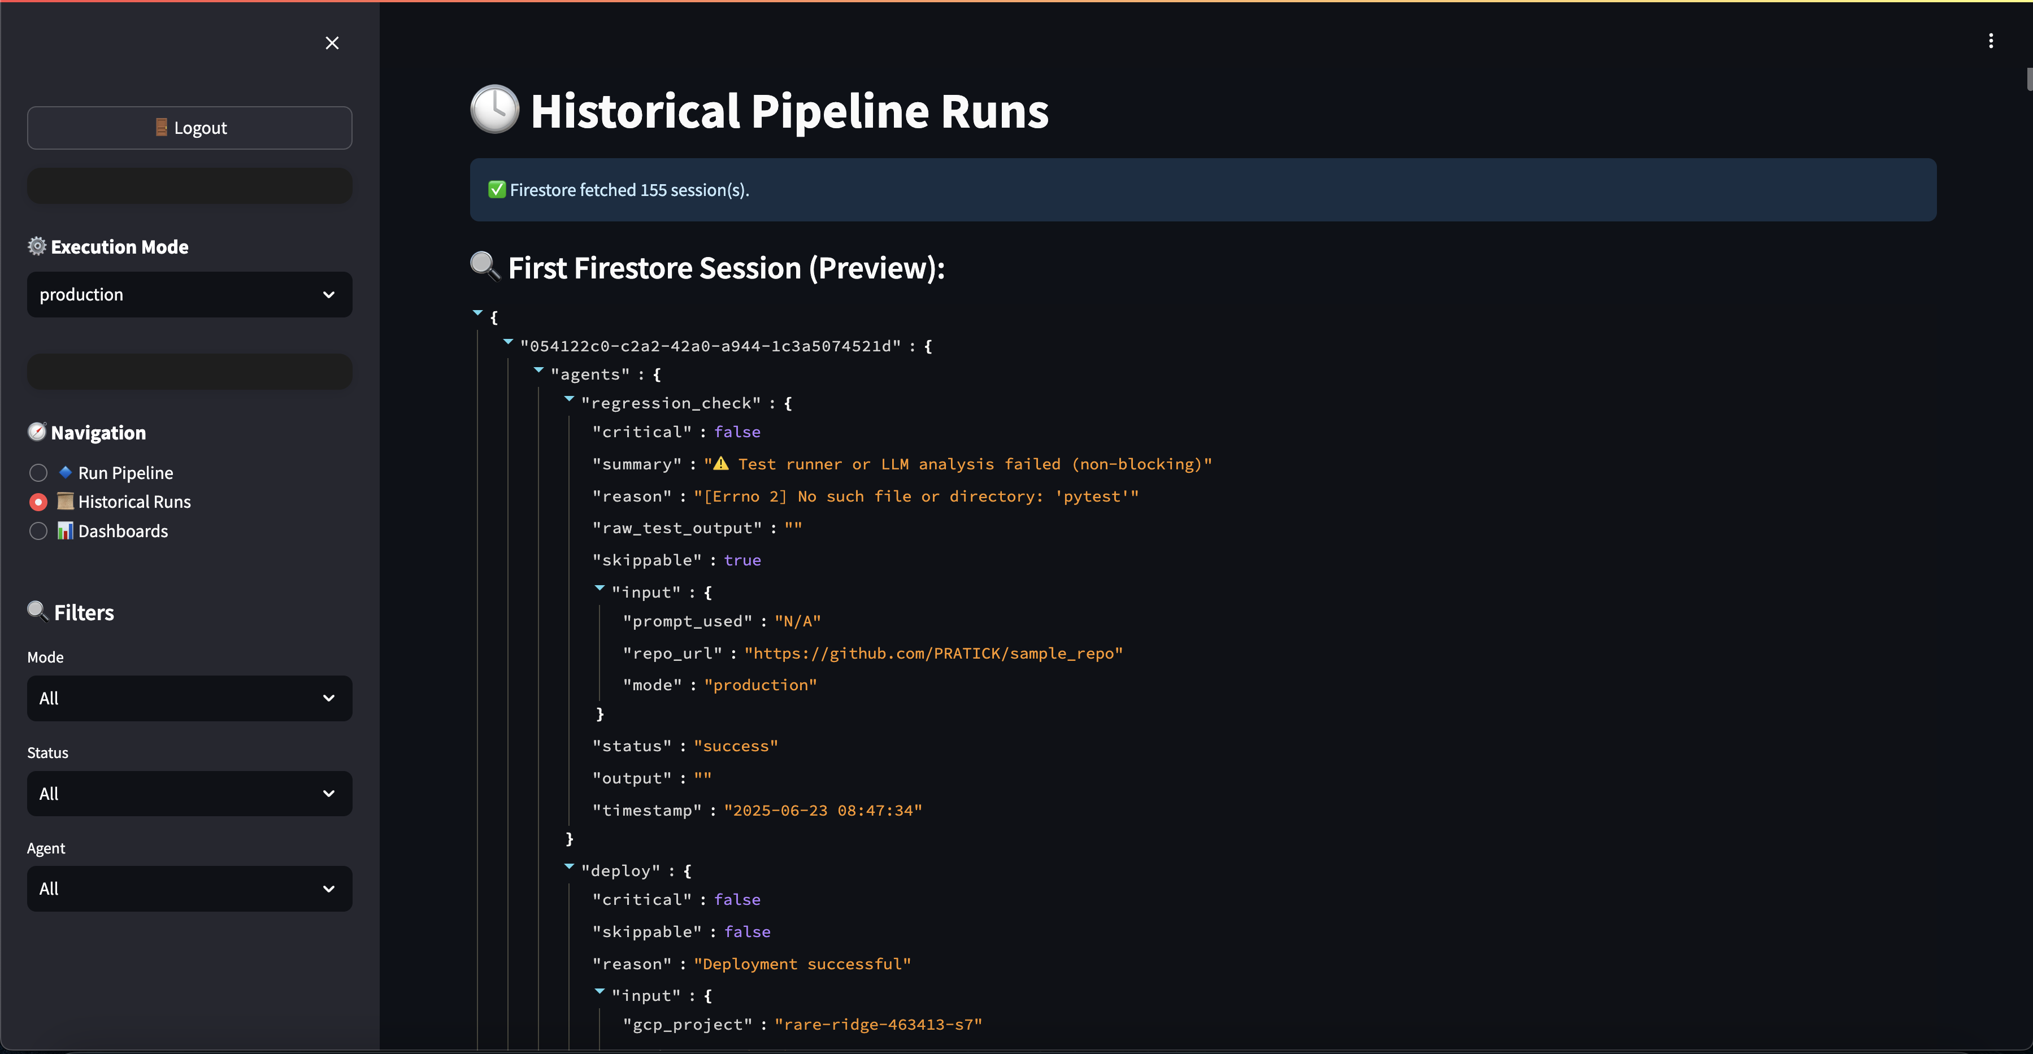Close the sidebar with the X icon
The image size is (2033, 1054).
point(332,42)
